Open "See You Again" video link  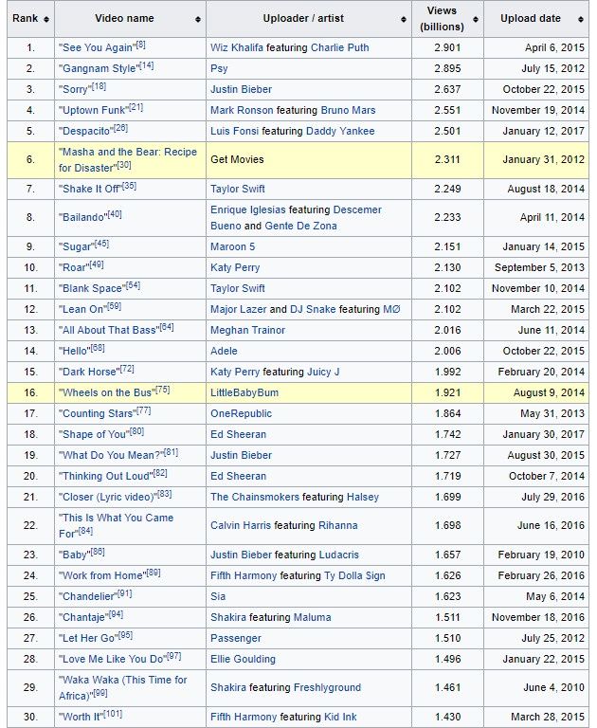[x=97, y=47]
